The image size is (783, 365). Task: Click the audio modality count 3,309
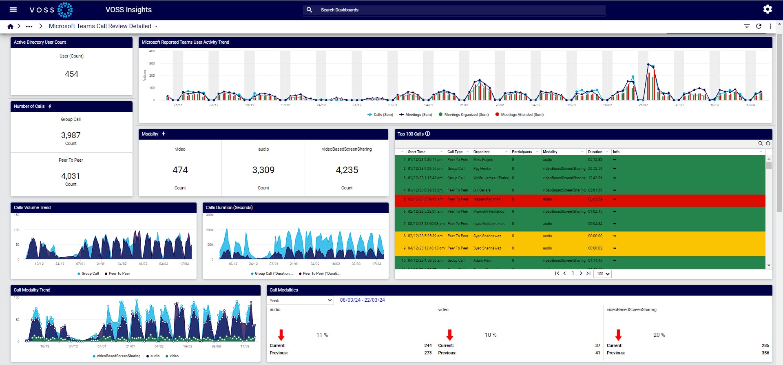point(263,170)
